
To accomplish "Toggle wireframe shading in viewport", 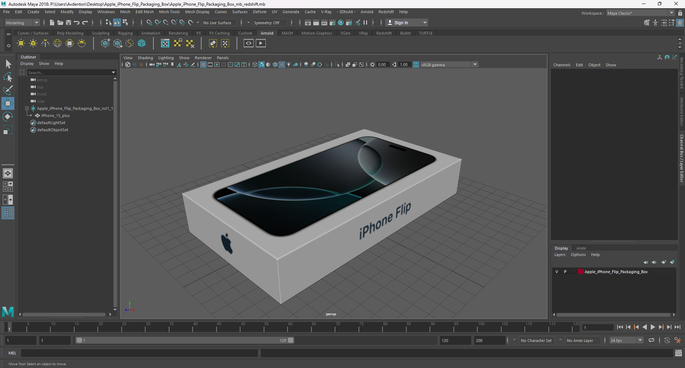I will 255,65.
